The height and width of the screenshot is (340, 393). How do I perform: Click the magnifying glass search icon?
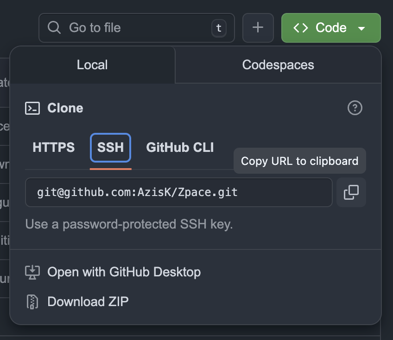tap(54, 28)
